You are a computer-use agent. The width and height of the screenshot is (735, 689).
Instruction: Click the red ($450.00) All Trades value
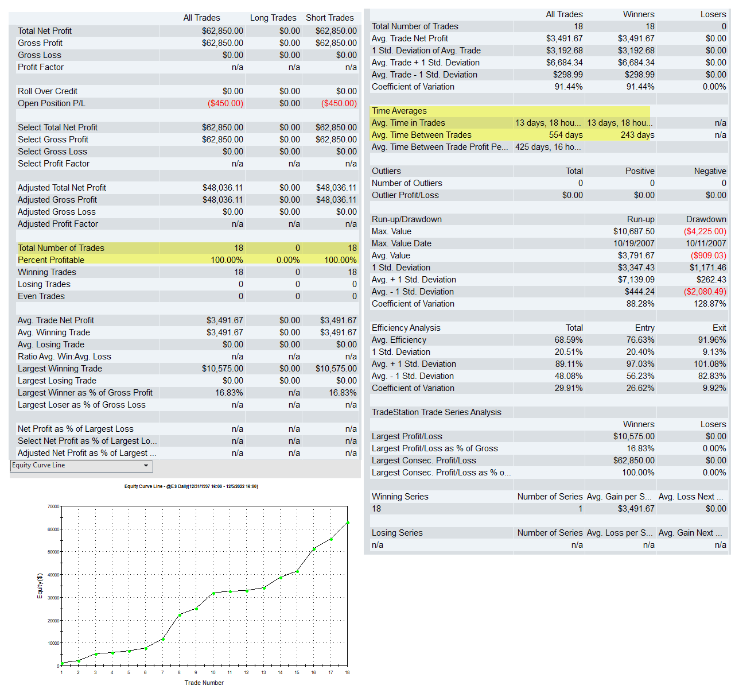point(225,103)
